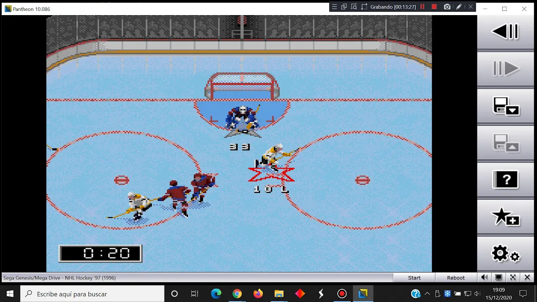Click the Pantheon taskbar icon
Image resolution: width=537 pixels, height=302 pixels.
click(x=363, y=294)
